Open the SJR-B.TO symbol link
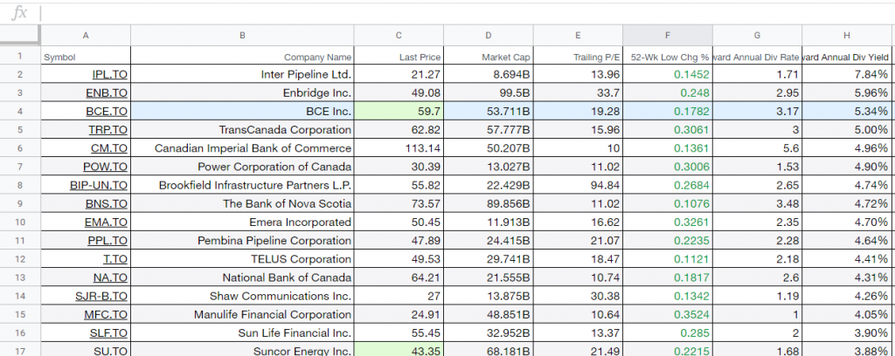This screenshot has height=356, width=895. (101, 296)
